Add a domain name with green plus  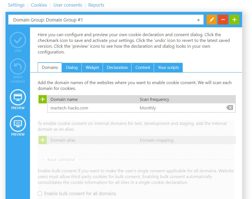coord(43,99)
